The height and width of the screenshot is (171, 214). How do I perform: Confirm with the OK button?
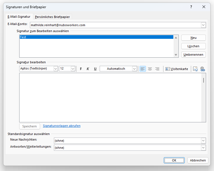click(174, 160)
